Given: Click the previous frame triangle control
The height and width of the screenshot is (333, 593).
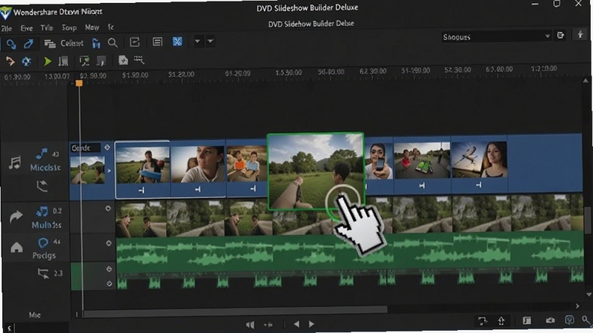Looking at the screenshot, I should pyautogui.click(x=296, y=324).
